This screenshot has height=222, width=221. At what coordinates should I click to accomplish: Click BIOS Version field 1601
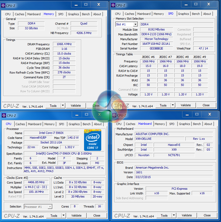[x=174, y=172]
